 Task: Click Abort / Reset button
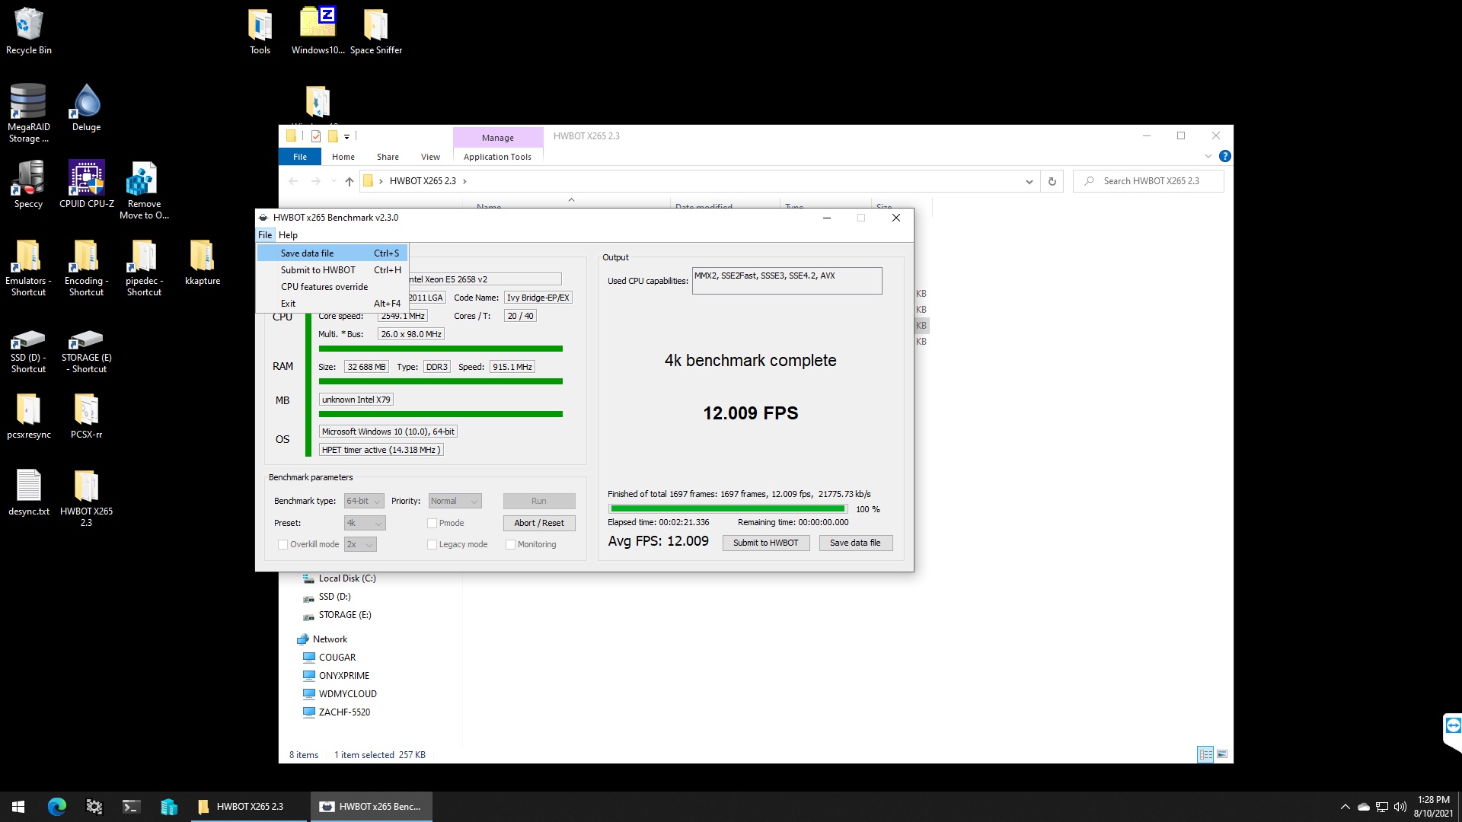point(539,523)
